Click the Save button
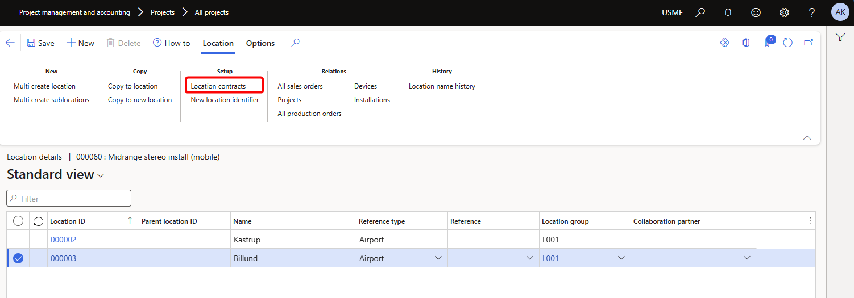The height and width of the screenshot is (298, 854). [40, 43]
